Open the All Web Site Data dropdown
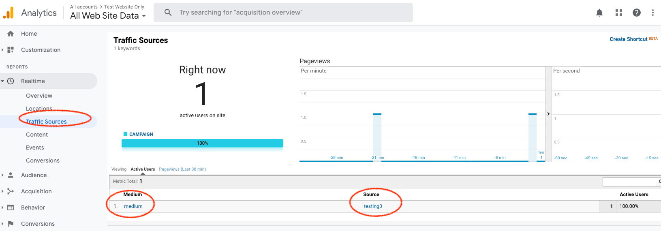 point(108,16)
